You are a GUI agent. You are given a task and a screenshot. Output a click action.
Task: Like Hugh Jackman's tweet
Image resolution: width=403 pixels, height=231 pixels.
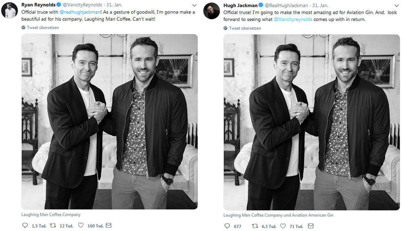pos(283,226)
